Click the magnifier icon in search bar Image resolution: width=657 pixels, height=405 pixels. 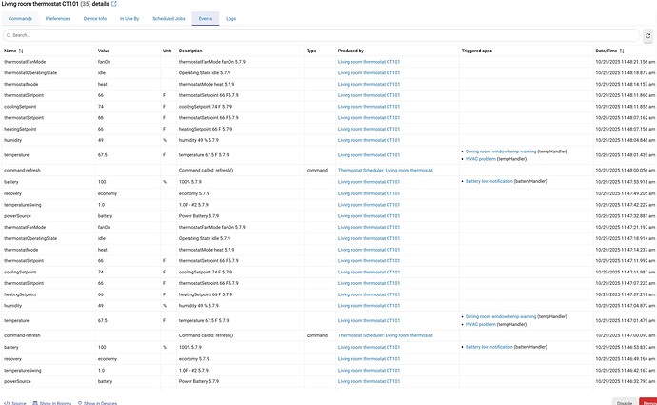pyautogui.click(x=9, y=34)
